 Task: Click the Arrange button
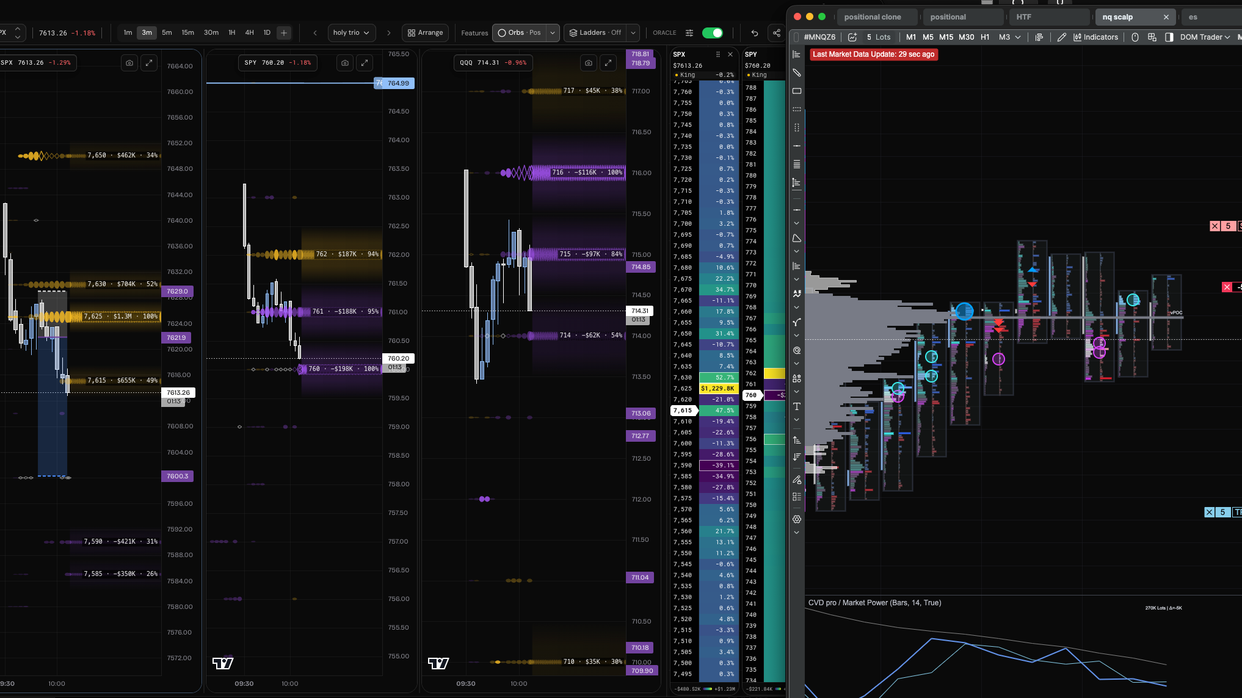pyautogui.click(x=426, y=33)
